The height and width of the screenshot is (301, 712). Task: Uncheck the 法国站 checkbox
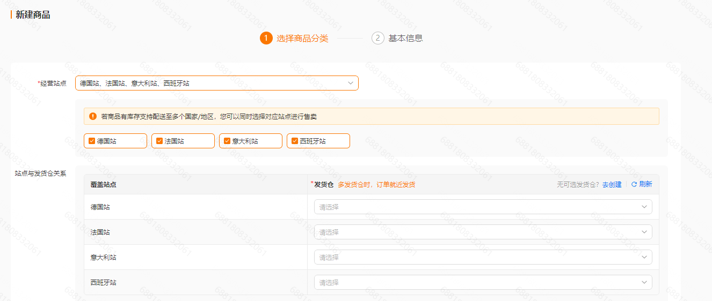click(159, 141)
